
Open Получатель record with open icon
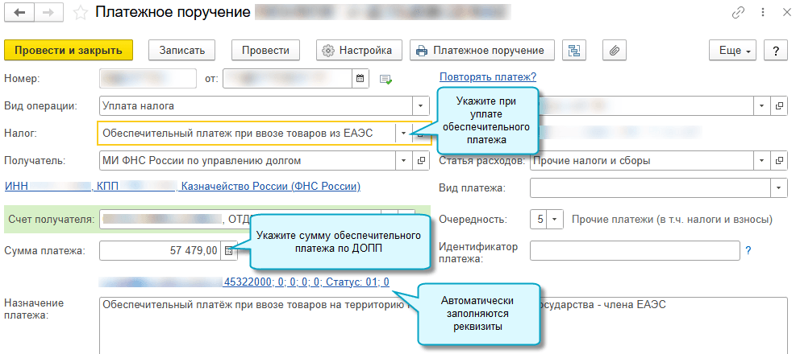(421, 161)
